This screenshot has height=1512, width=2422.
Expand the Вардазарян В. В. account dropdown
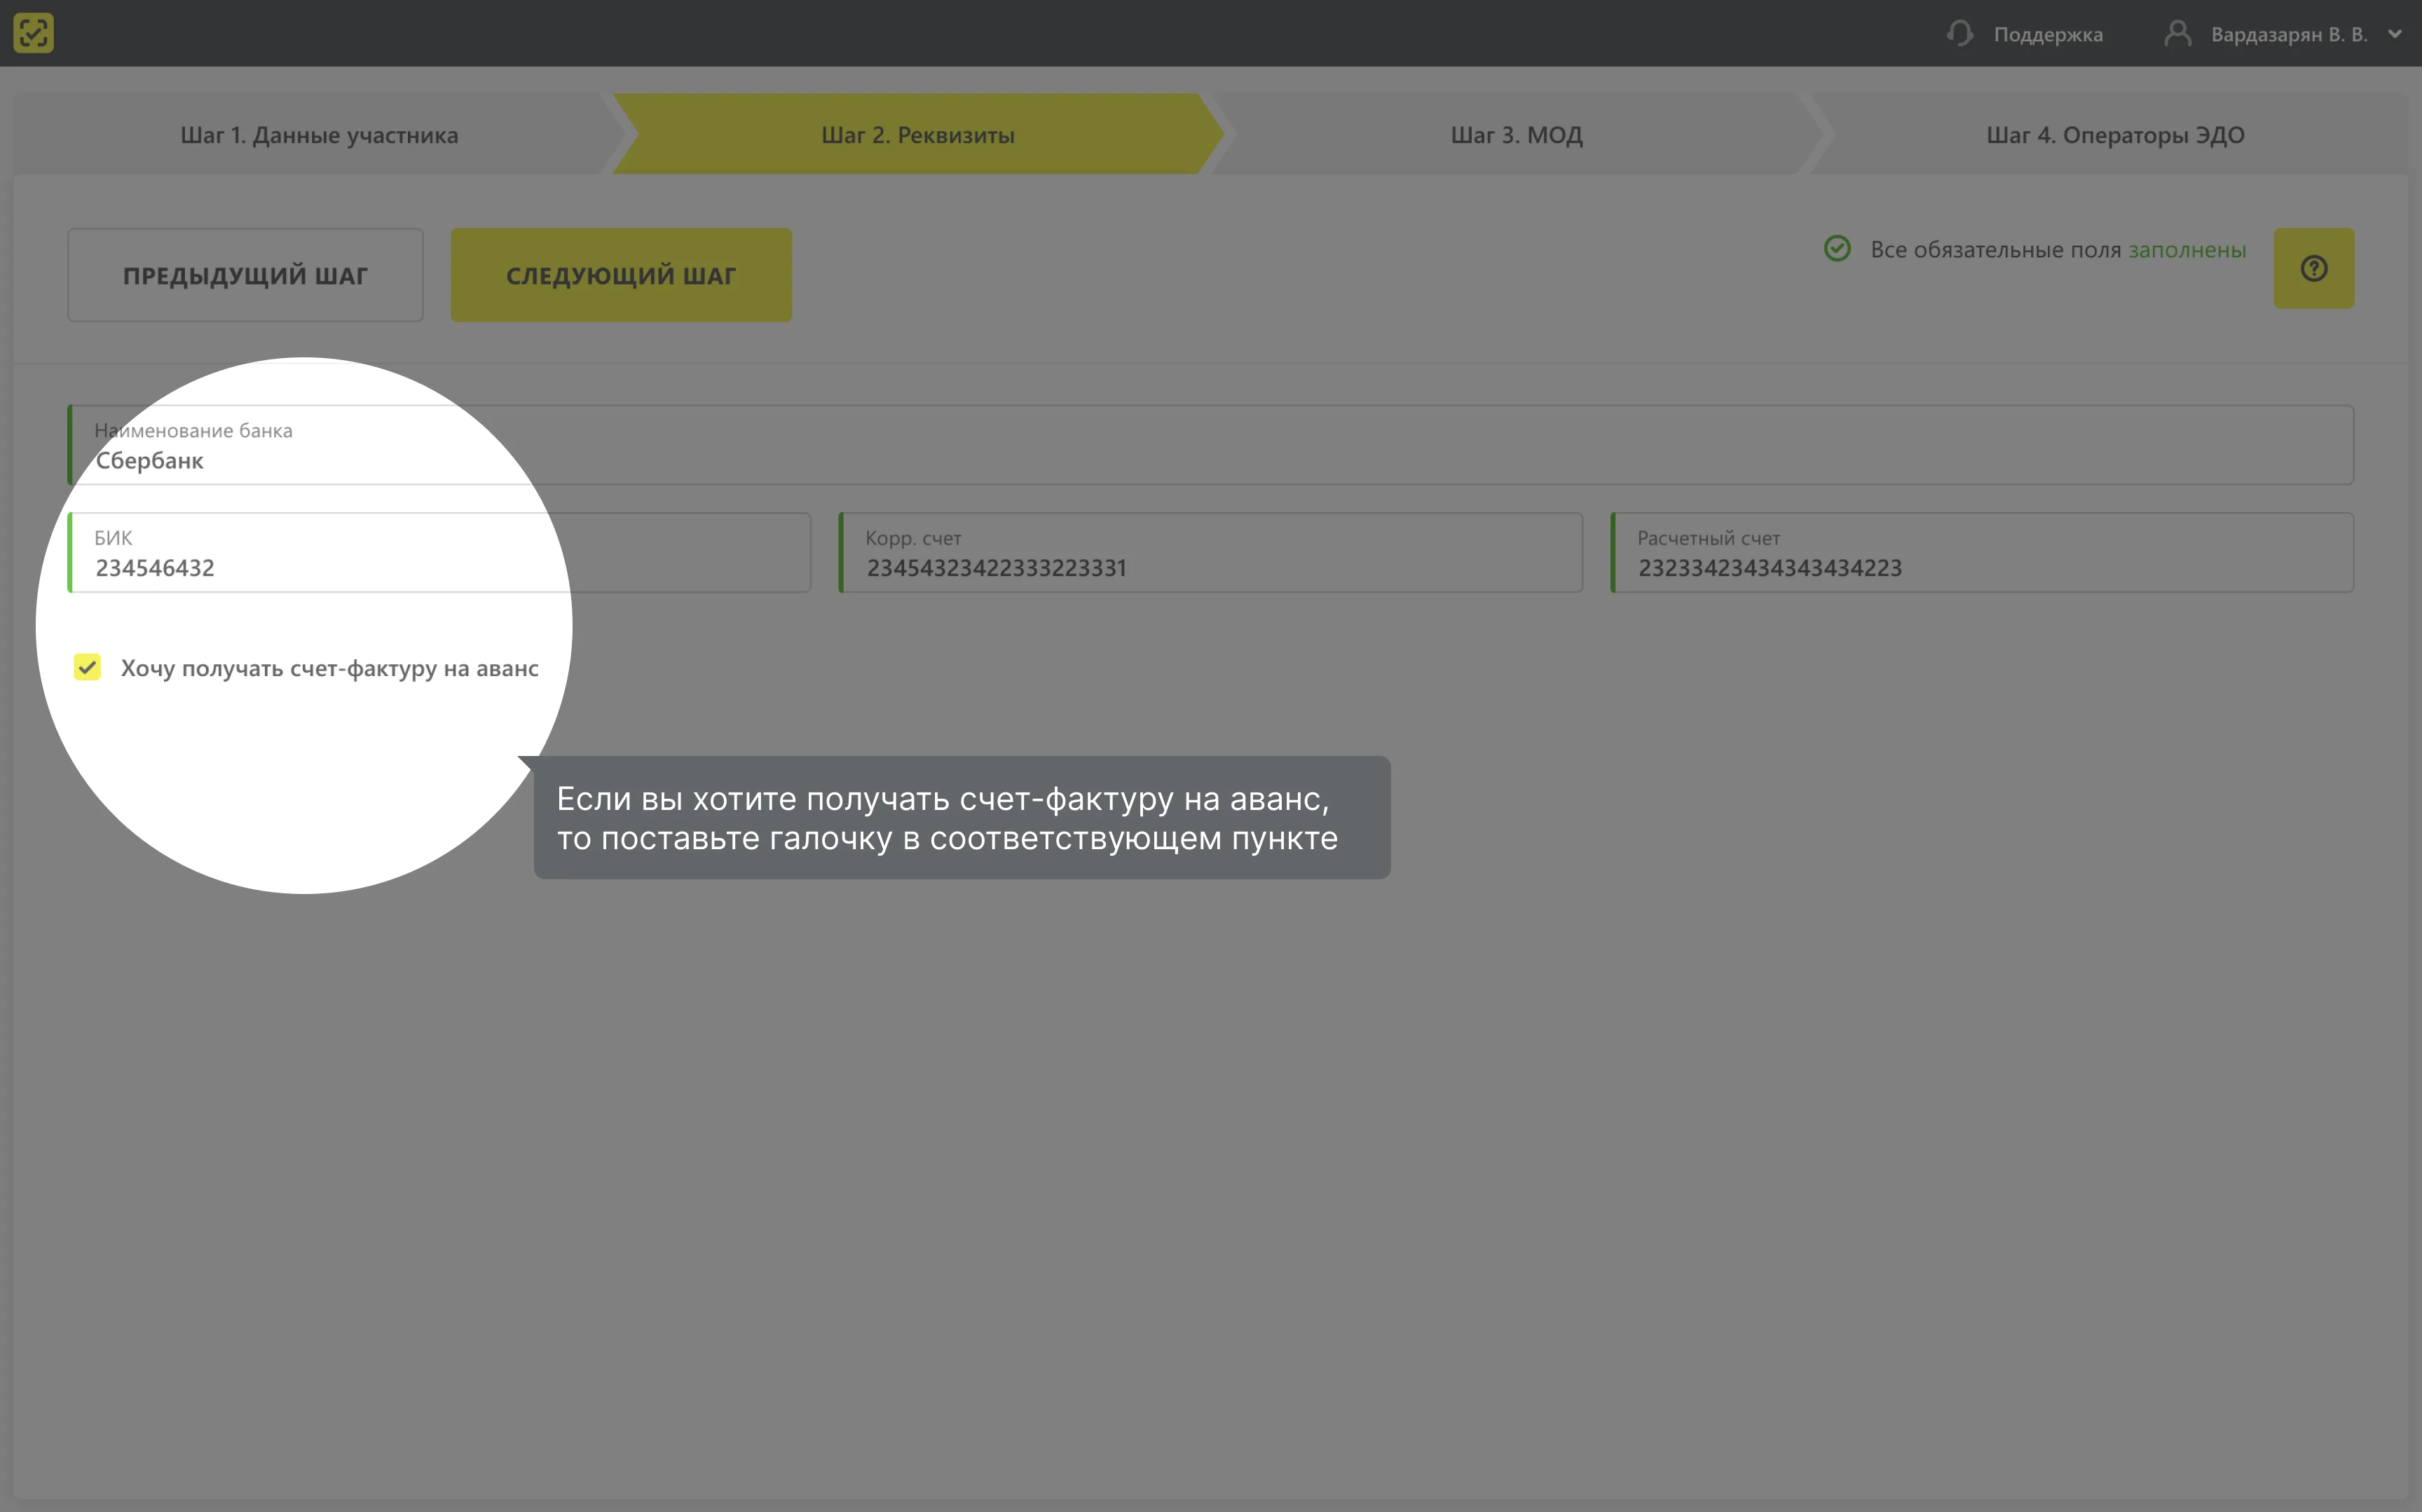point(2394,34)
